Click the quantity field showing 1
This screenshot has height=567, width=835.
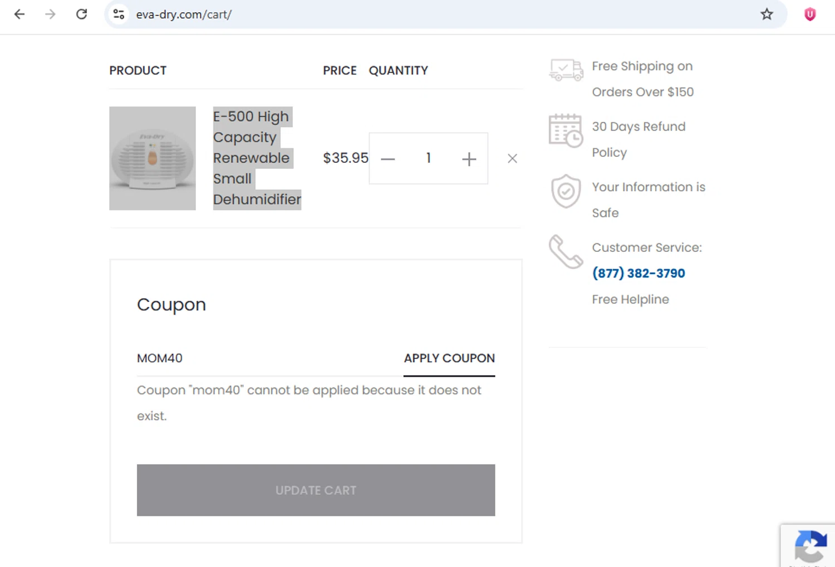(x=428, y=158)
